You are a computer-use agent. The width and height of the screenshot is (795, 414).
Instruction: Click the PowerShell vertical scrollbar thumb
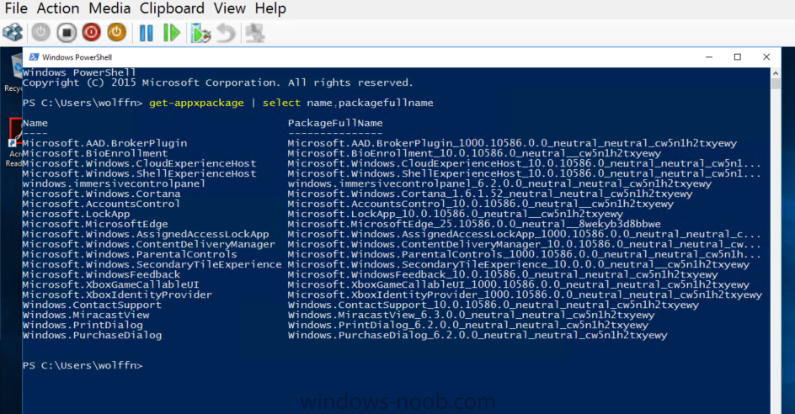(776, 84)
